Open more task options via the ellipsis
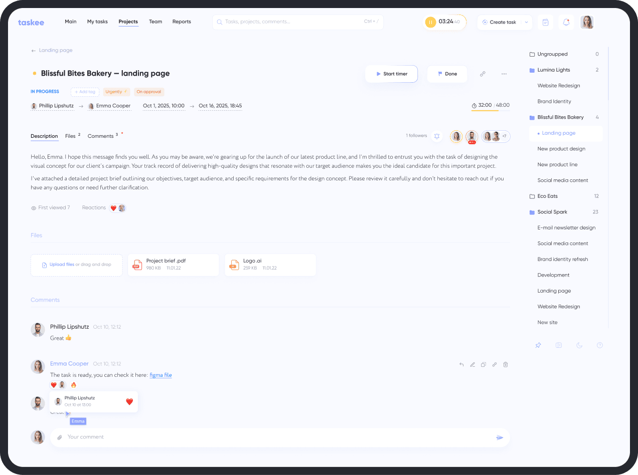This screenshot has height=475, width=638. 504,74
